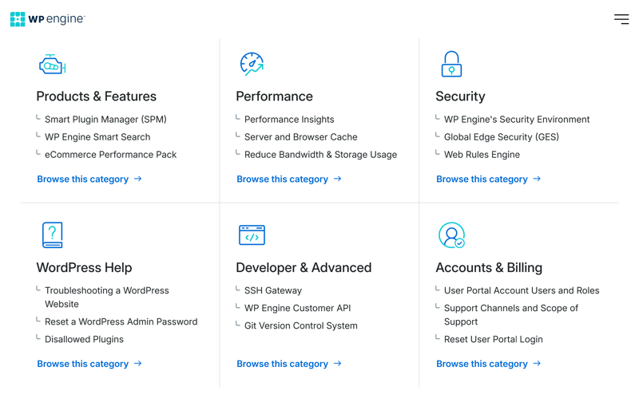Viewport: 639px width, 418px height.
Task: Browse the Products & Features category
Action: pyautogui.click(x=89, y=179)
